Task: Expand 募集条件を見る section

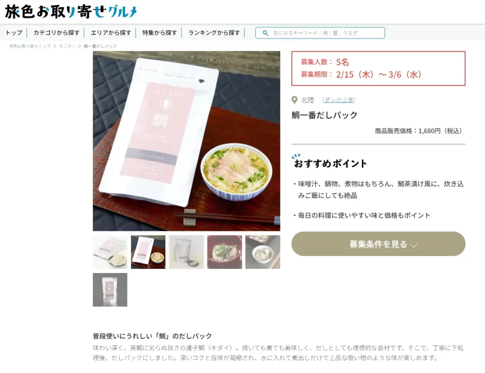Action: [378, 244]
